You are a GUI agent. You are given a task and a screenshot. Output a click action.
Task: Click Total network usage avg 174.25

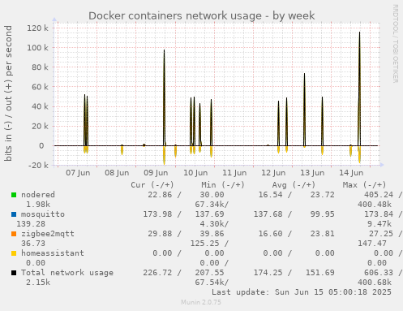[268, 273]
